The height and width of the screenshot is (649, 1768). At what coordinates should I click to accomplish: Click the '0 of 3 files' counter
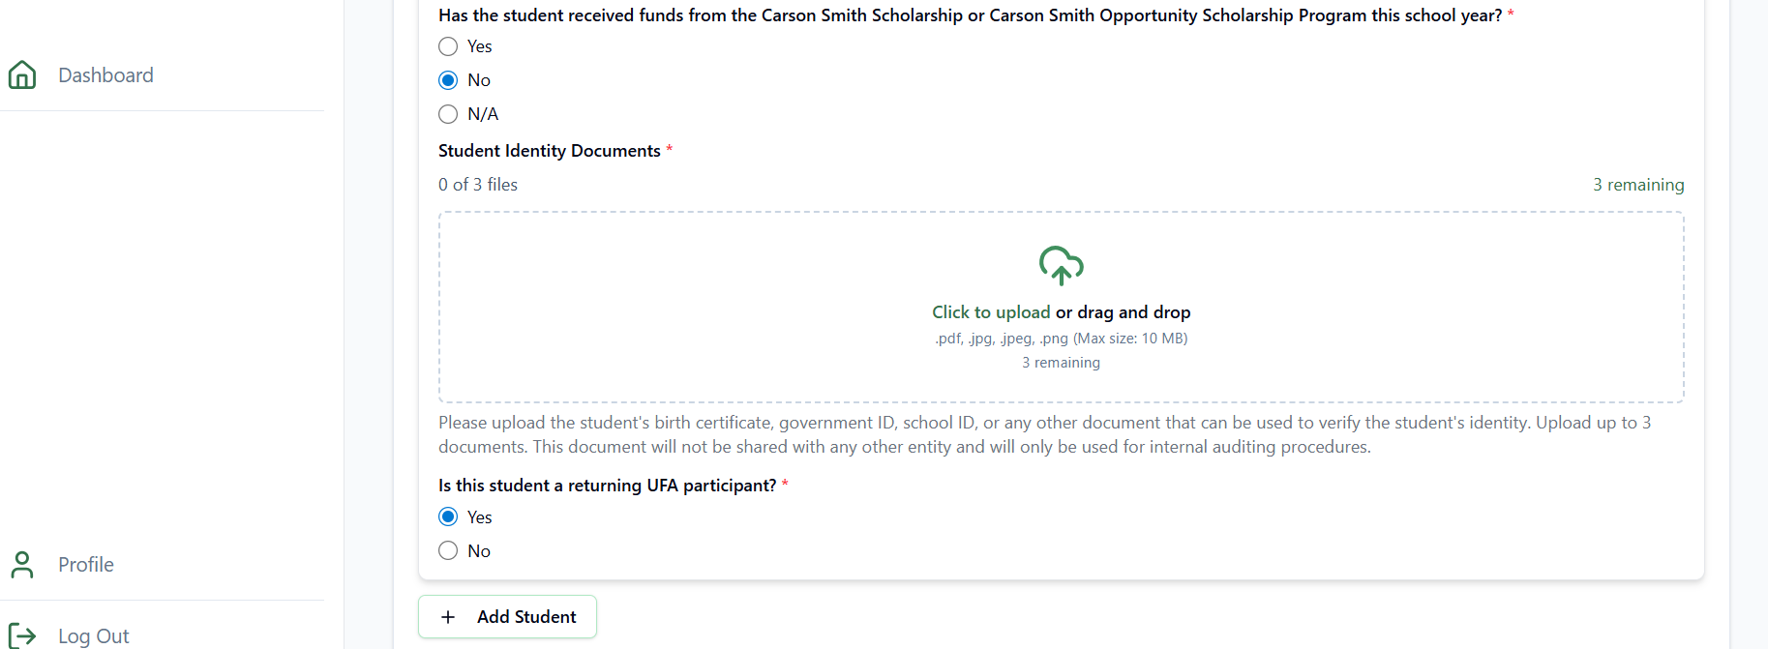tap(478, 185)
